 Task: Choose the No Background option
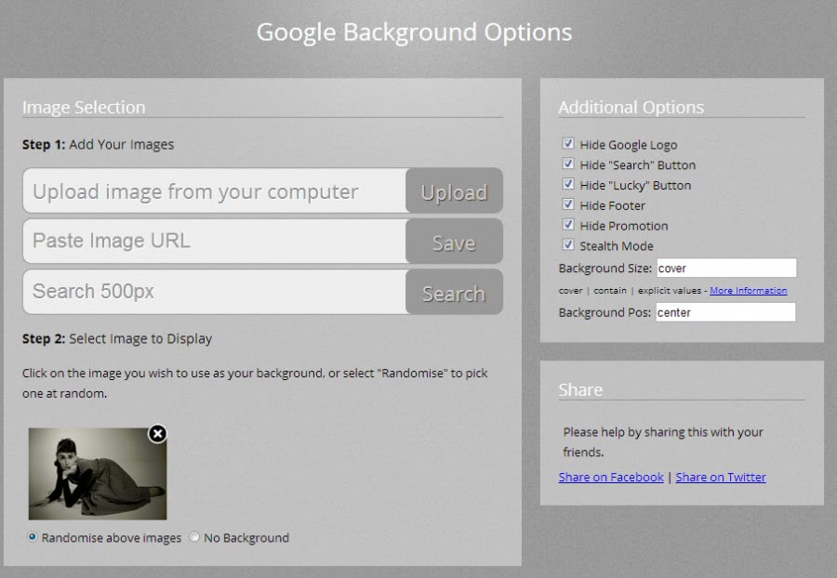coord(193,537)
